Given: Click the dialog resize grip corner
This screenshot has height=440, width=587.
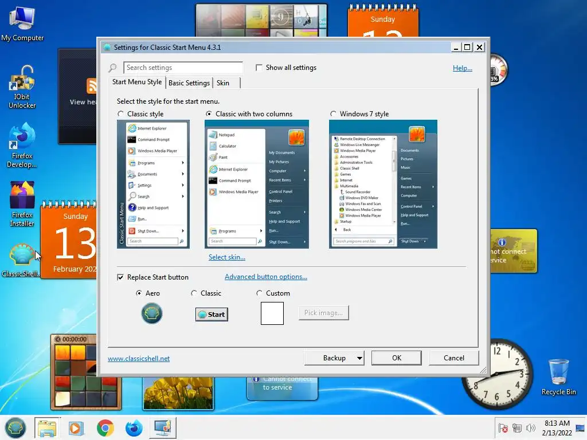Looking at the screenshot, I should [483, 370].
